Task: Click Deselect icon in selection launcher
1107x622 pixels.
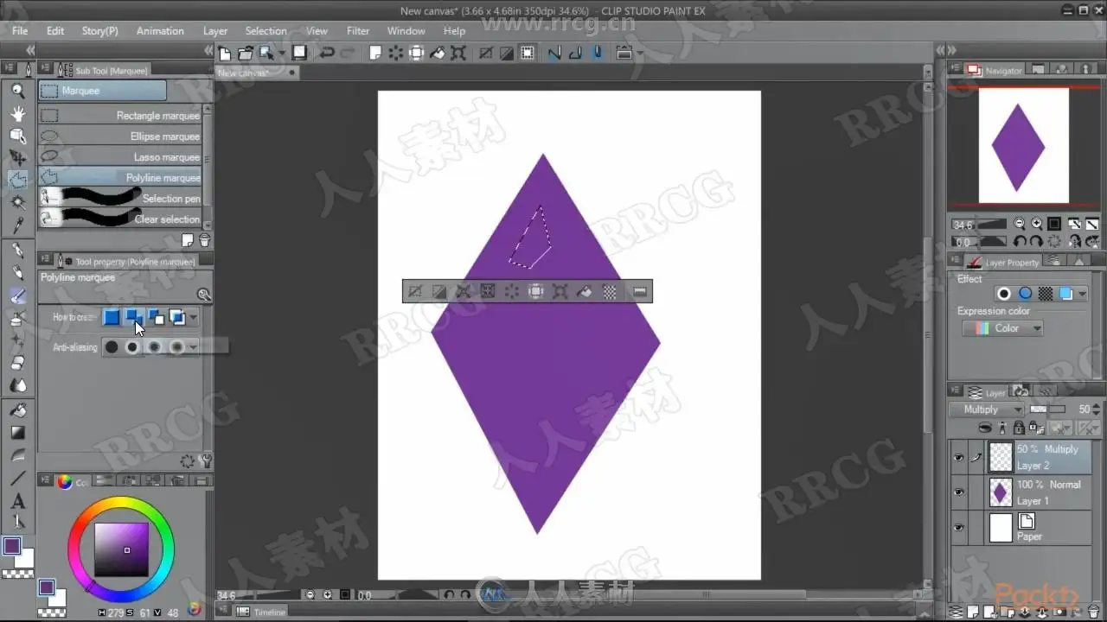Action: click(415, 291)
